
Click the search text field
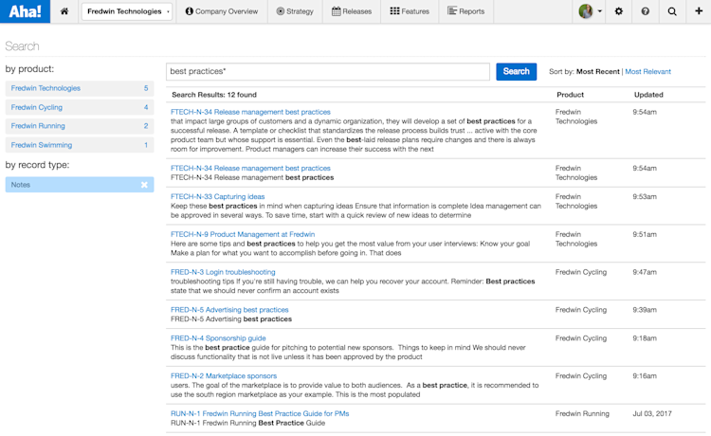[x=328, y=72]
